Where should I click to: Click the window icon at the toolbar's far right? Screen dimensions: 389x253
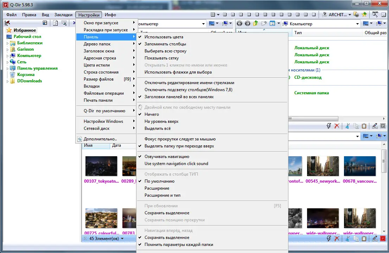(x=383, y=15)
